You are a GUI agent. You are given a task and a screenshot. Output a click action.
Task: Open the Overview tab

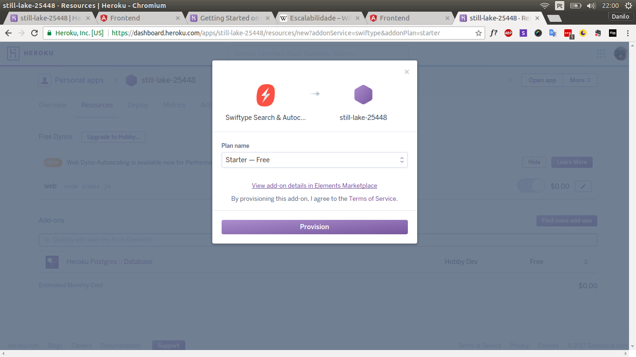point(53,105)
